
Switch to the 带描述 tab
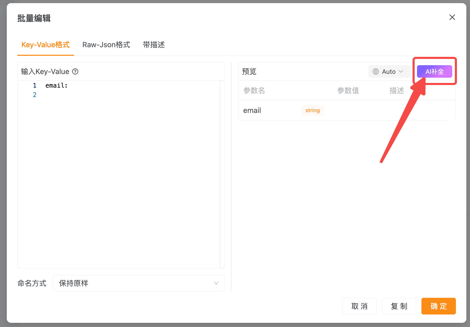point(153,45)
